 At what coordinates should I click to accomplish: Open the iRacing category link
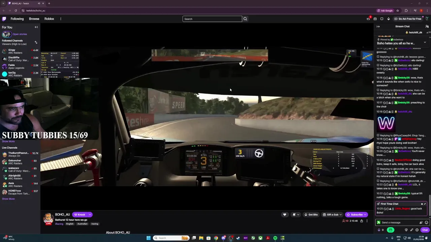(59, 224)
